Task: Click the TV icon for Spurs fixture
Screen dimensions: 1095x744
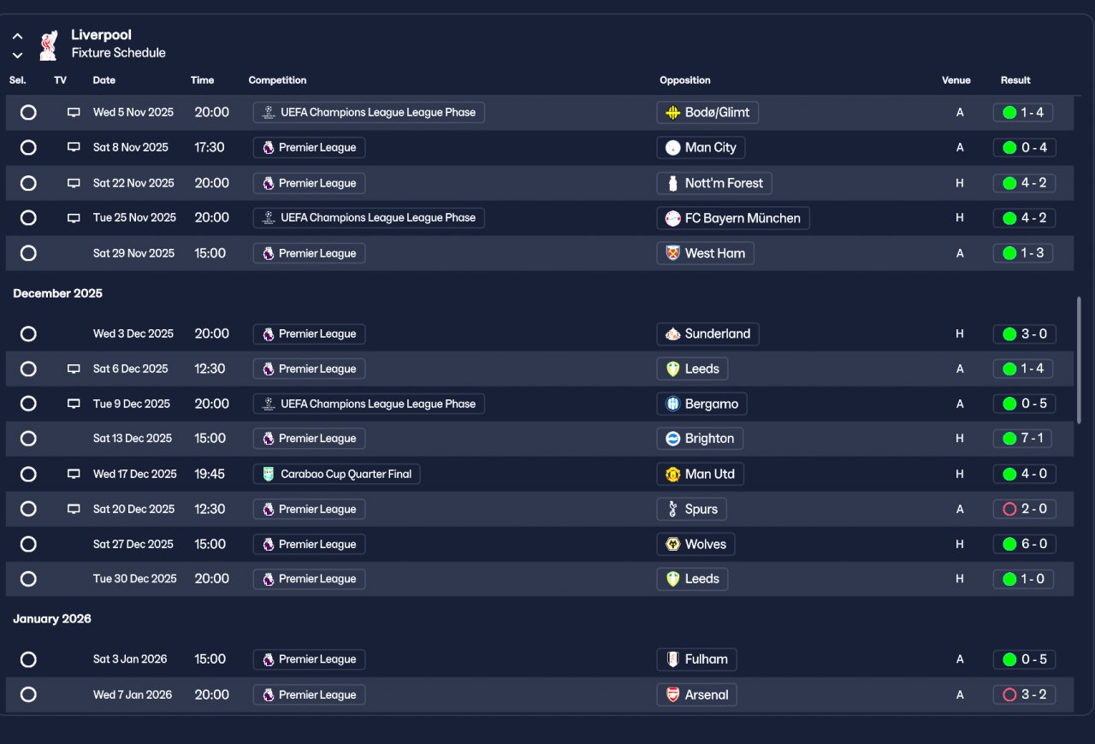Action: tap(74, 509)
